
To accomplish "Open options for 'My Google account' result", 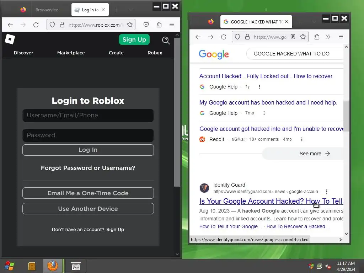I will coord(264,113).
